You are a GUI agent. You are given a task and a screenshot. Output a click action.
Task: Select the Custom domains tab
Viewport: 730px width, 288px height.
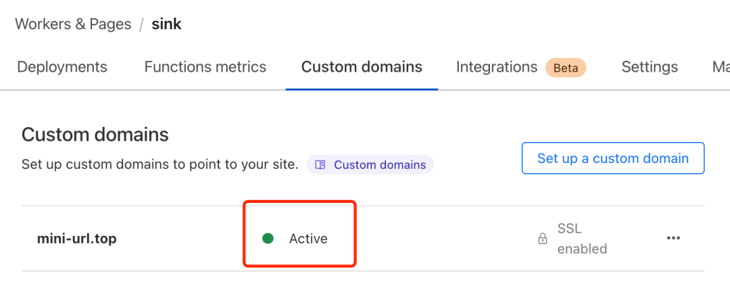pyautogui.click(x=362, y=67)
